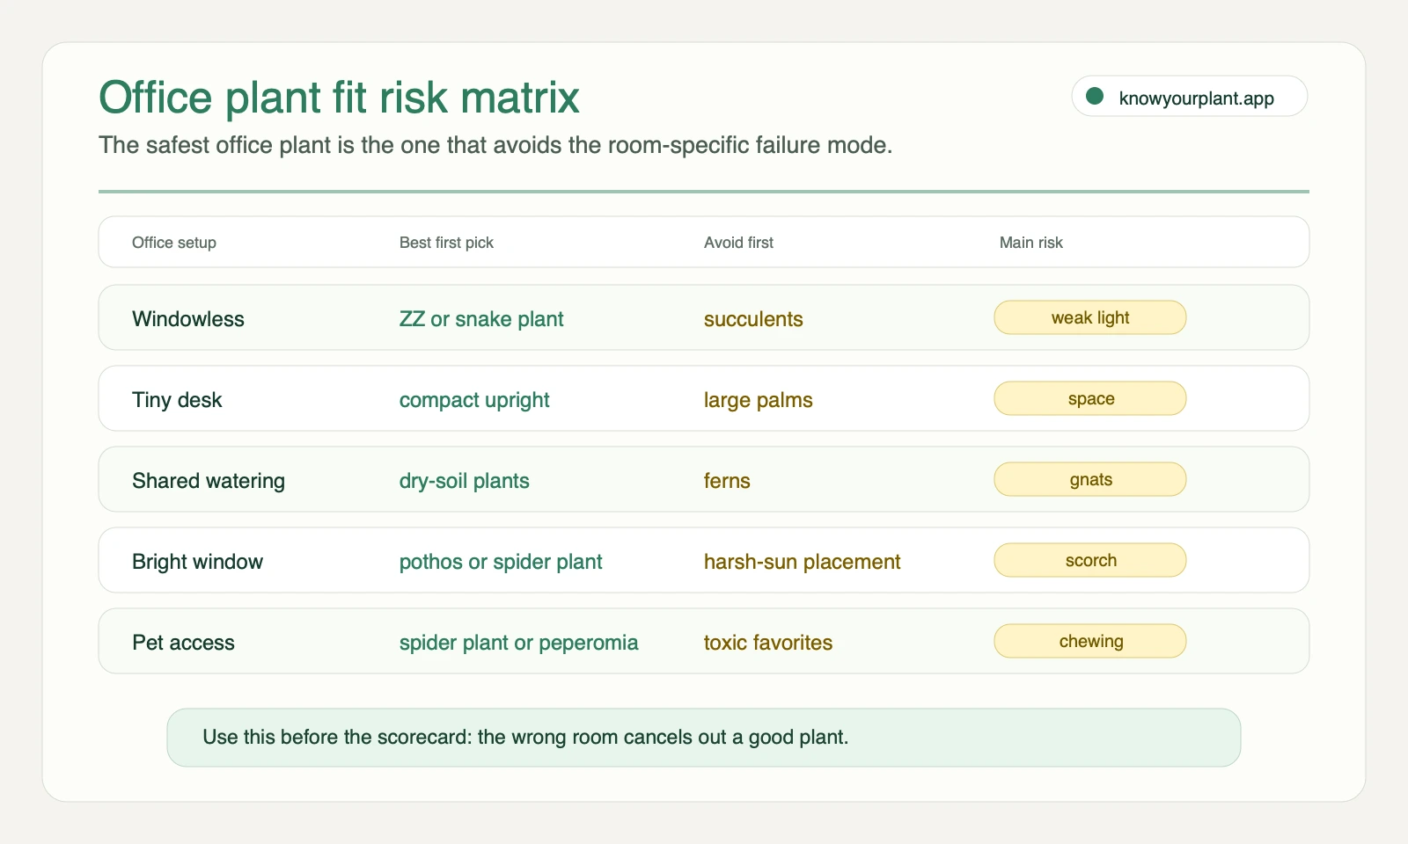1408x844 pixels.
Task: Click the 'Use this before the scorecard' note
Action: (x=704, y=738)
